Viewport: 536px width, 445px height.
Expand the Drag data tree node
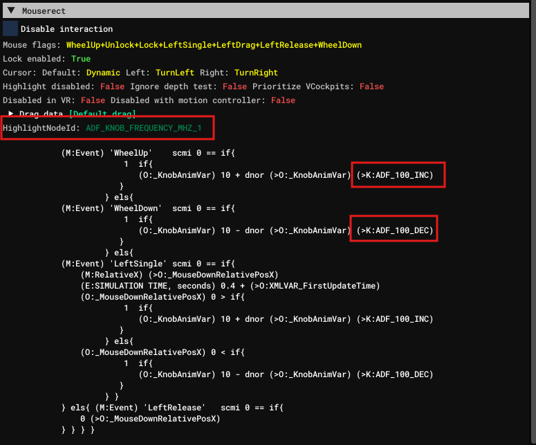(x=12, y=113)
